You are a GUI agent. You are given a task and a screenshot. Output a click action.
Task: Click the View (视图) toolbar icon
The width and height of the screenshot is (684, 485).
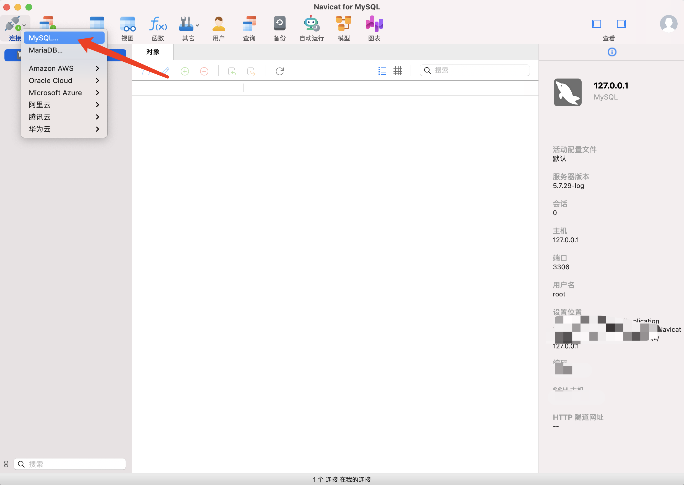pyautogui.click(x=128, y=24)
